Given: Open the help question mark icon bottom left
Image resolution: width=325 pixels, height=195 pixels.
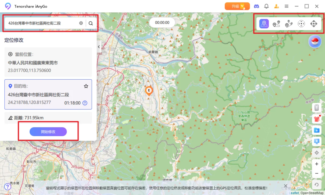Looking at the screenshot, I should (8, 186).
